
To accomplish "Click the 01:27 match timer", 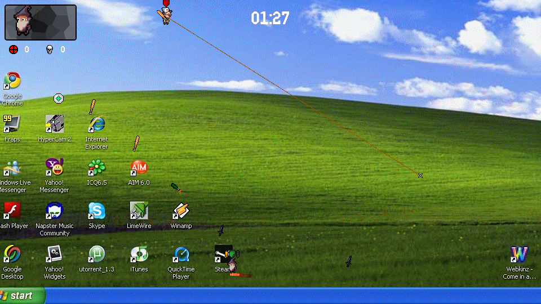I will (270, 18).
